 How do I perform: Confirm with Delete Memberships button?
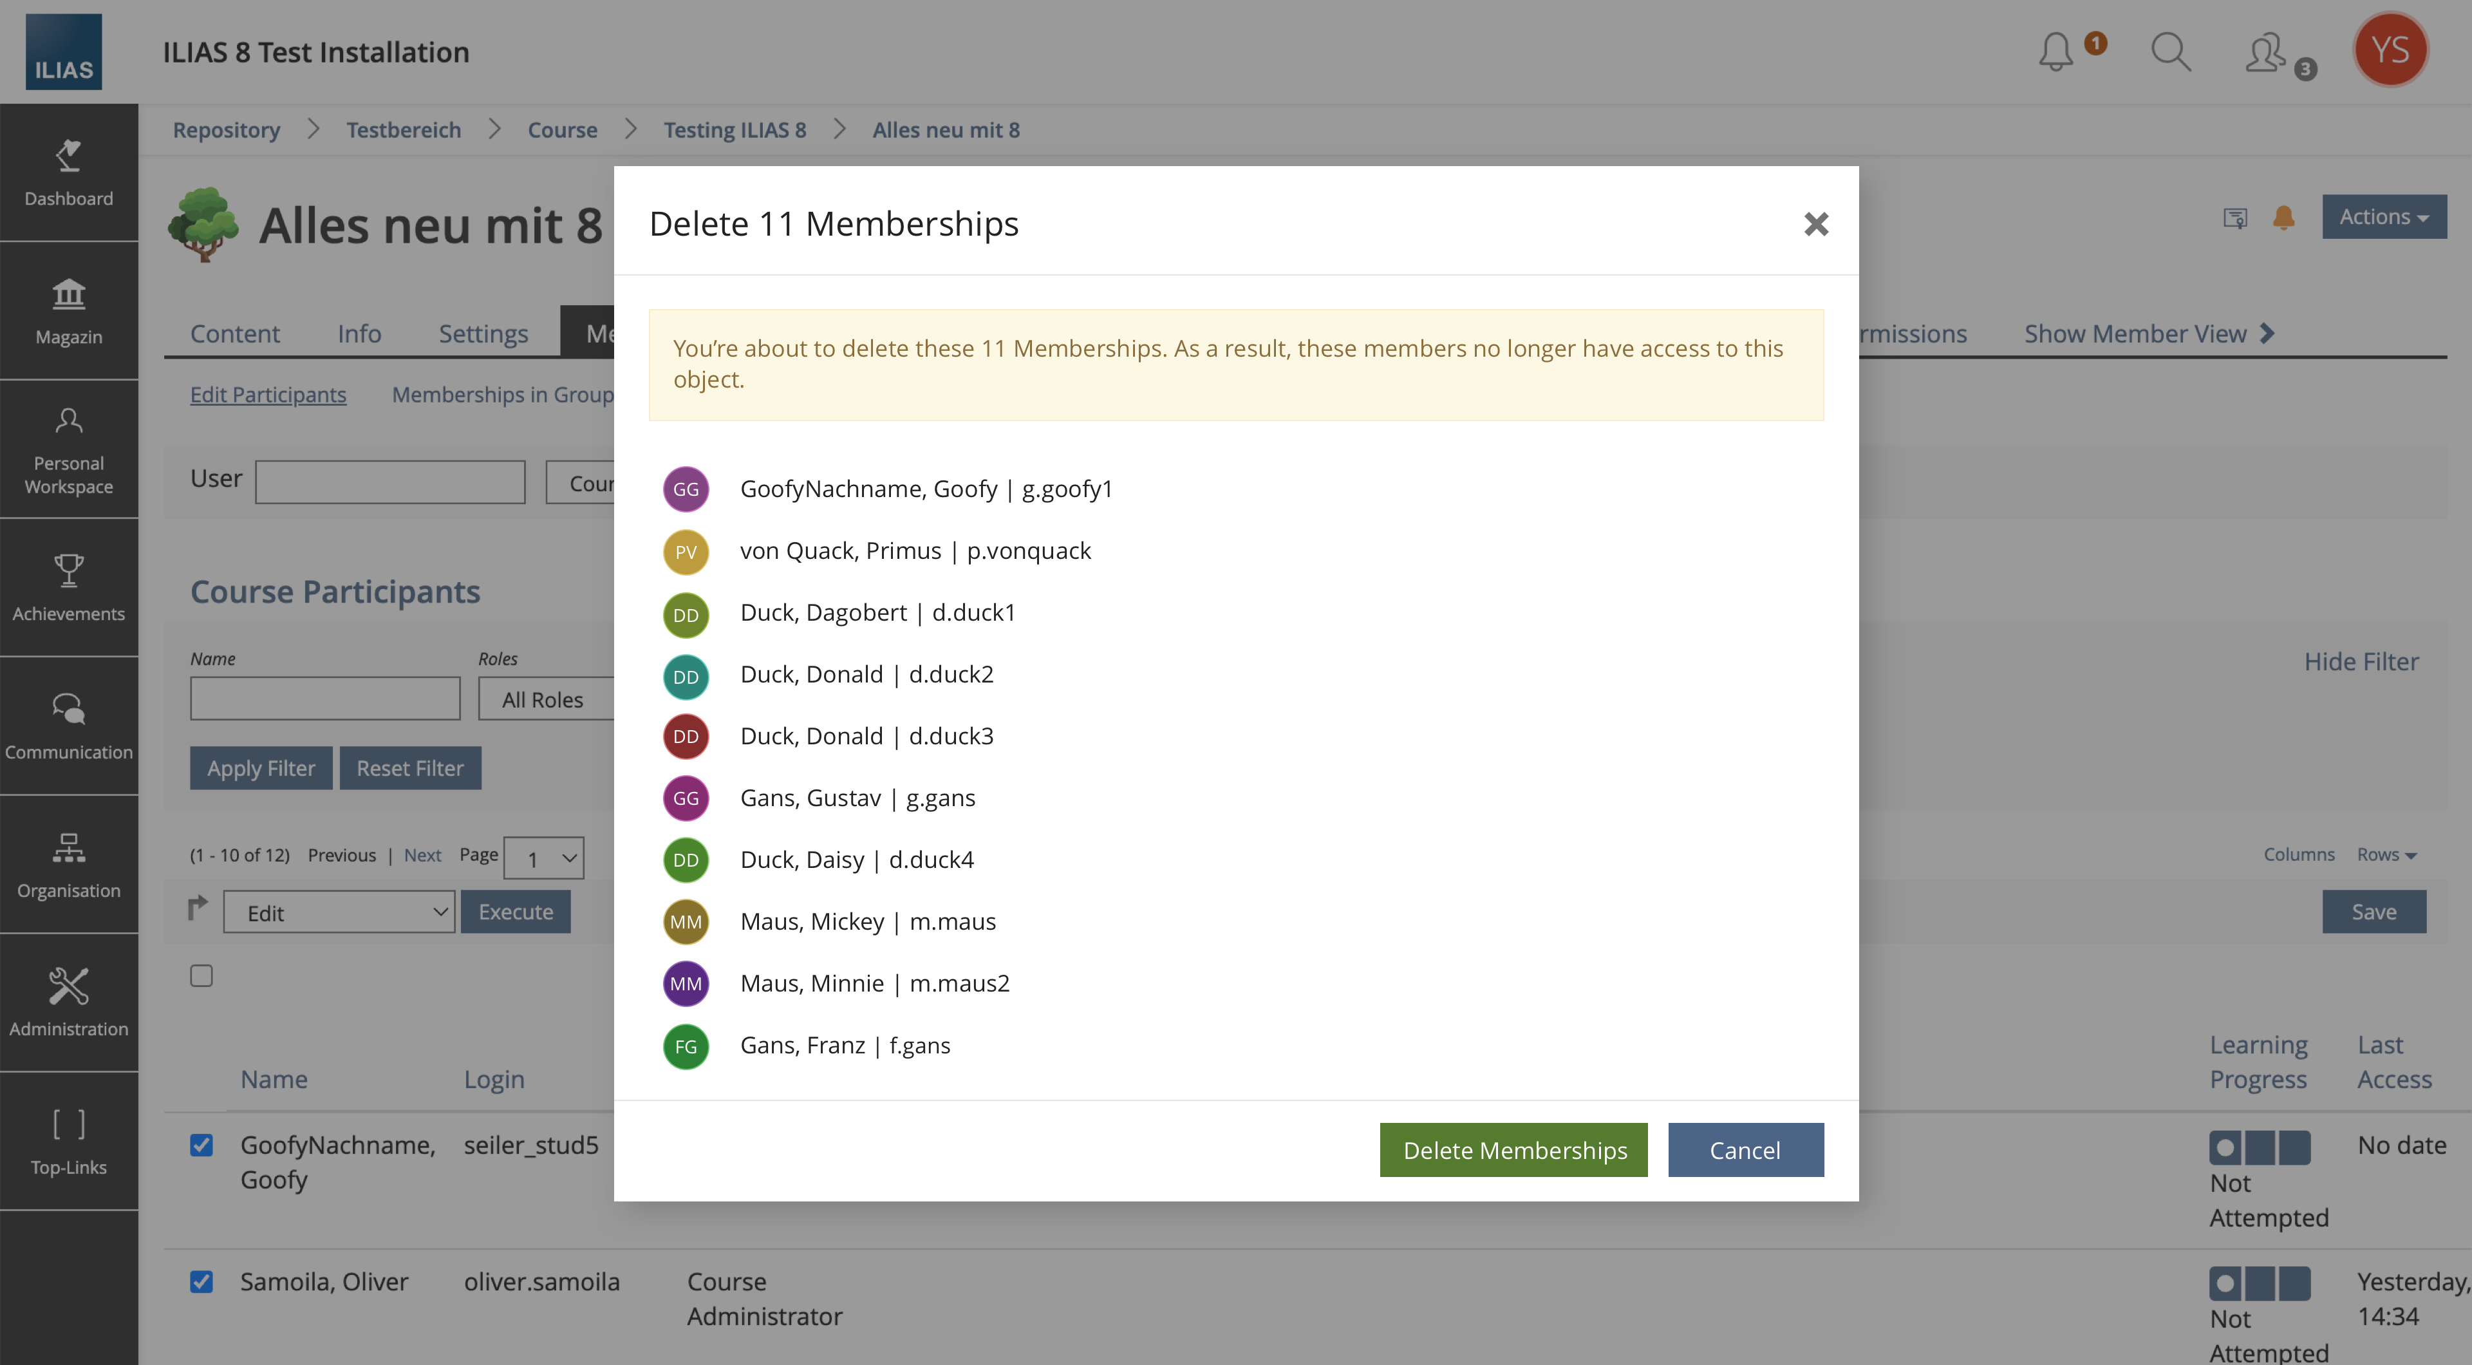[1513, 1150]
